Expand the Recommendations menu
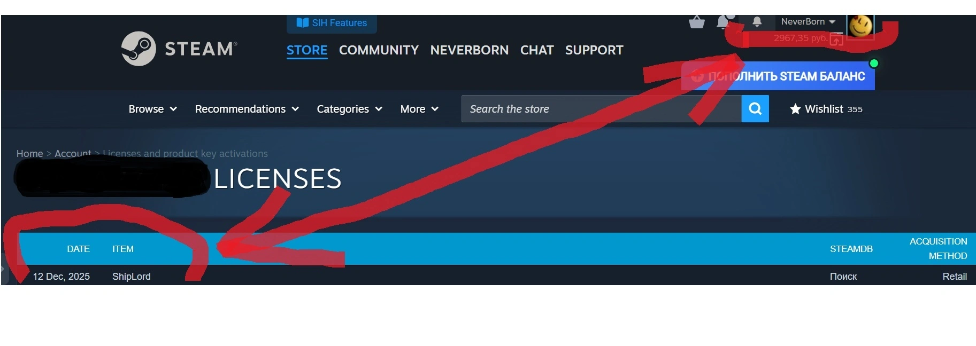 tap(247, 109)
